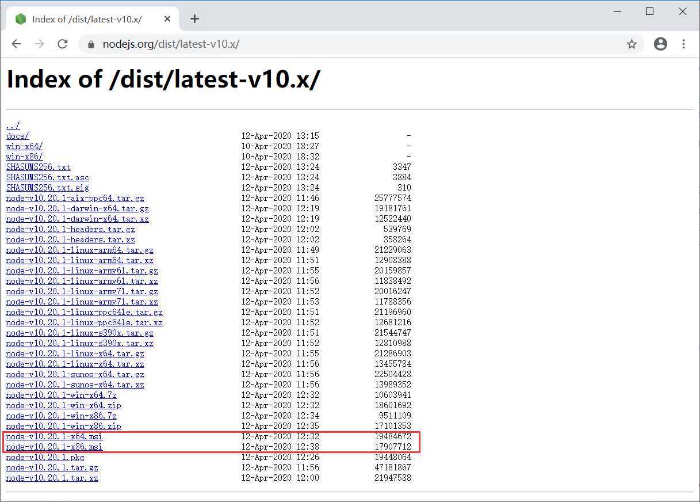
Task: Download node-v10.20.1-win-x86.zip
Action: pyautogui.click(x=64, y=426)
